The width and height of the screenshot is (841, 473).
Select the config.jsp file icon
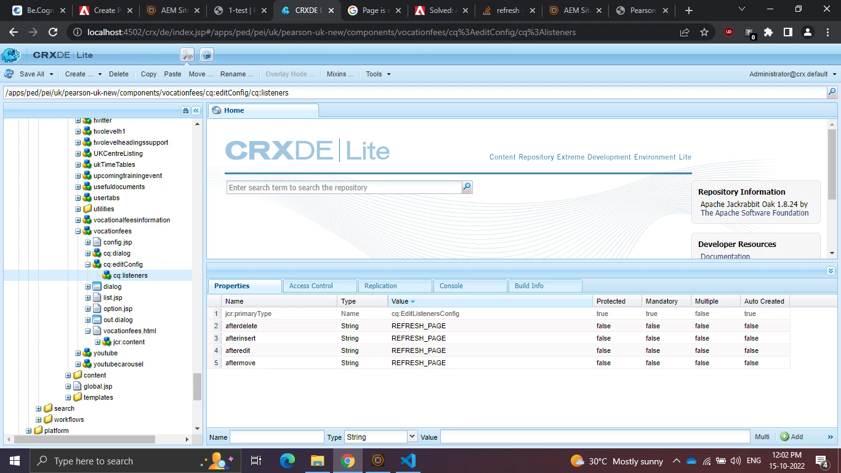[97, 242]
